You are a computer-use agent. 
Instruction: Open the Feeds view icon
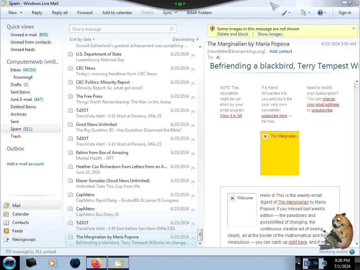(6, 231)
